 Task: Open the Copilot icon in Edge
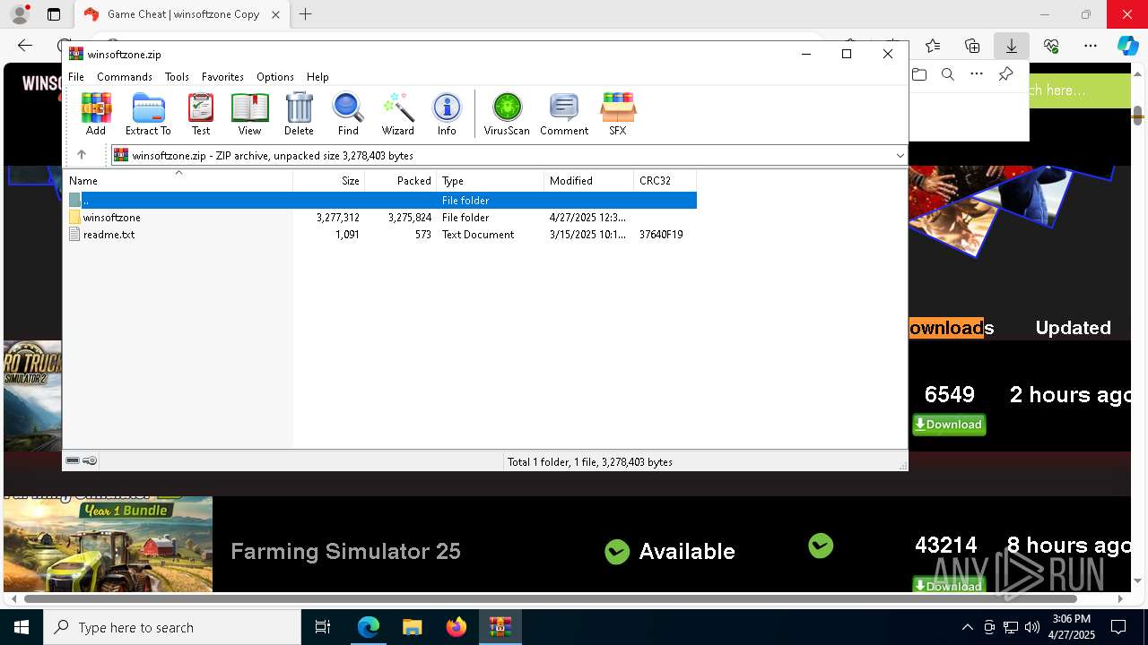pos(1127,46)
